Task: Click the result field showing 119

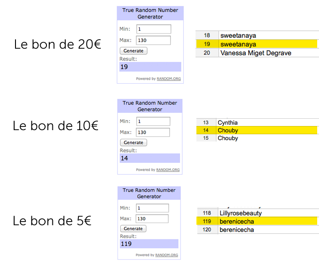Action: pos(149,244)
